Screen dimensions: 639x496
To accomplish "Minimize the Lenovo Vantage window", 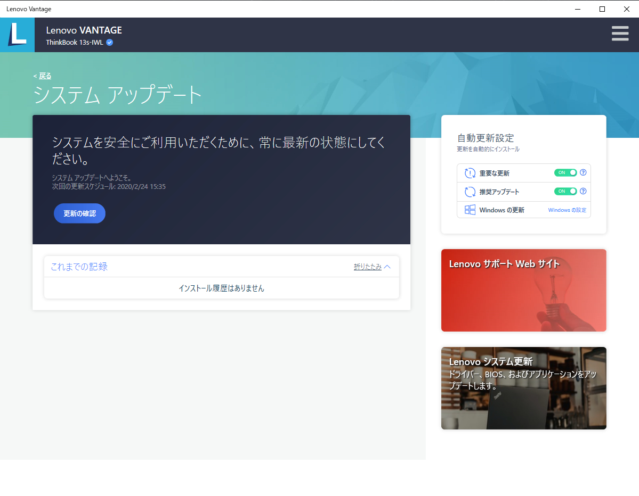I will click(578, 9).
